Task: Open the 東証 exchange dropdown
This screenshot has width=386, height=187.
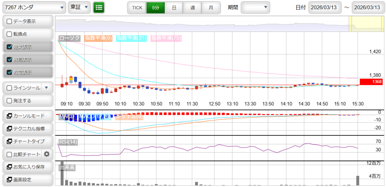Action: (80, 7)
